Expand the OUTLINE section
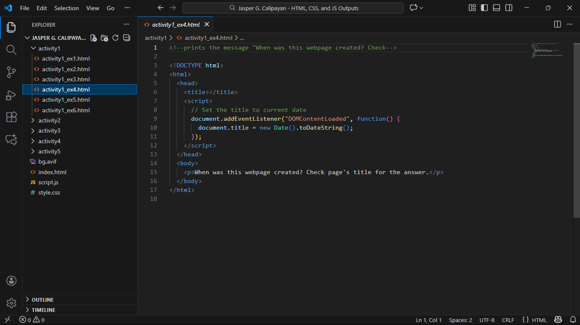The width and height of the screenshot is (580, 325). click(x=42, y=300)
